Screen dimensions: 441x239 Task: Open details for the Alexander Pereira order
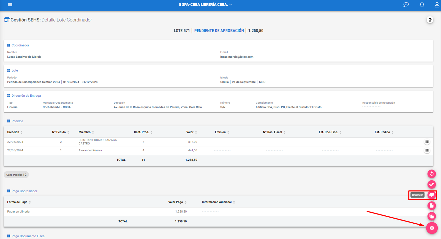tap(427, 151)
